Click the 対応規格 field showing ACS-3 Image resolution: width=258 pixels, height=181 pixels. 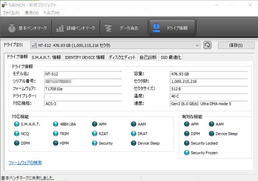pos(83,104)
